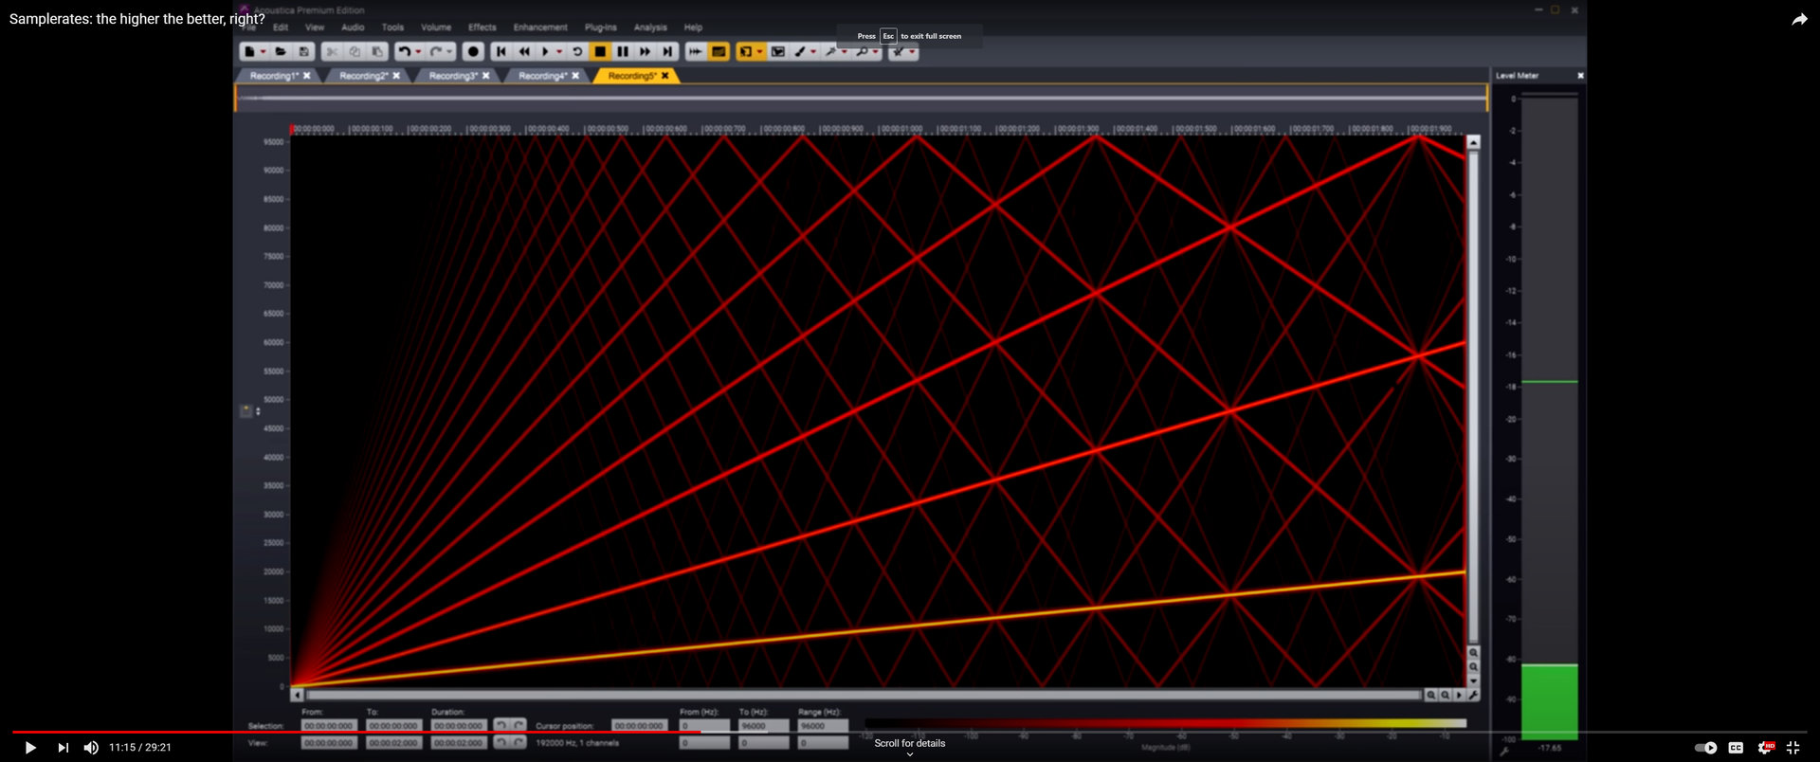
Task: Click the Loop playback icon
Action: [576, 52]
